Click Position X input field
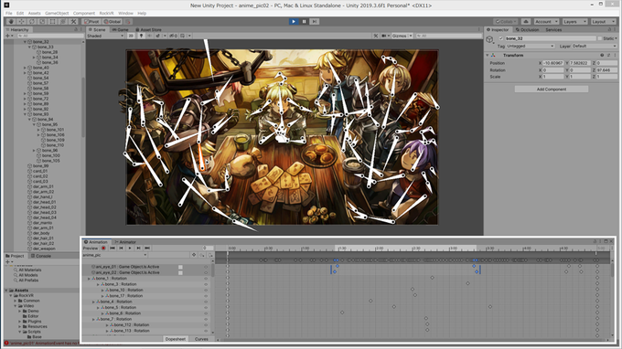The width and height of the screenshot is (622, 349). click(553, 63)
